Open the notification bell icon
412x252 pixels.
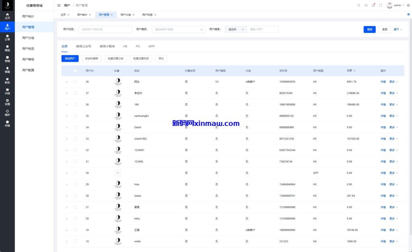(373, 5)
